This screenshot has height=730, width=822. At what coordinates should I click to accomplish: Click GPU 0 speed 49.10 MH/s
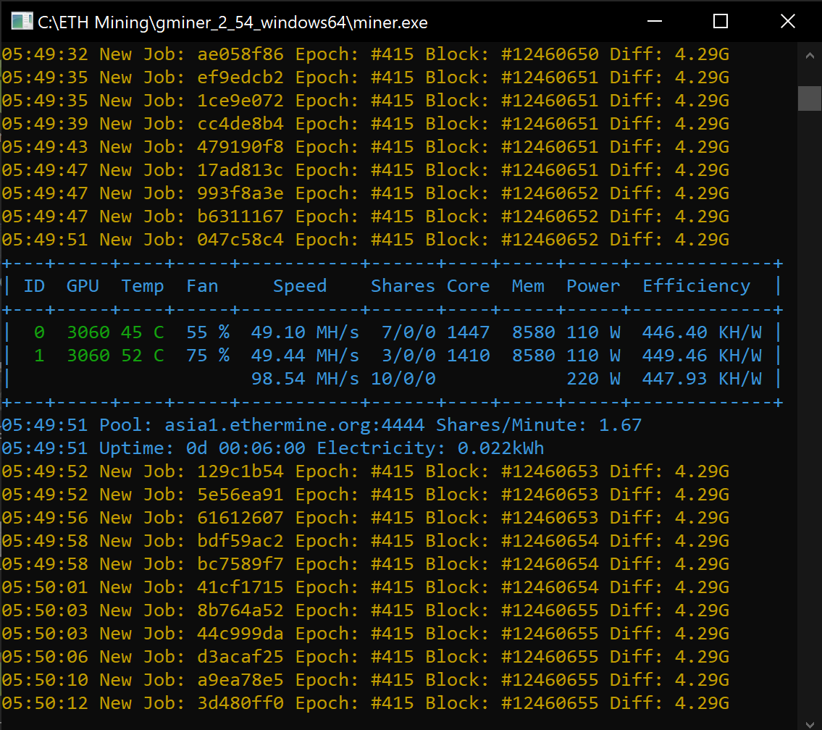point(305,332)
